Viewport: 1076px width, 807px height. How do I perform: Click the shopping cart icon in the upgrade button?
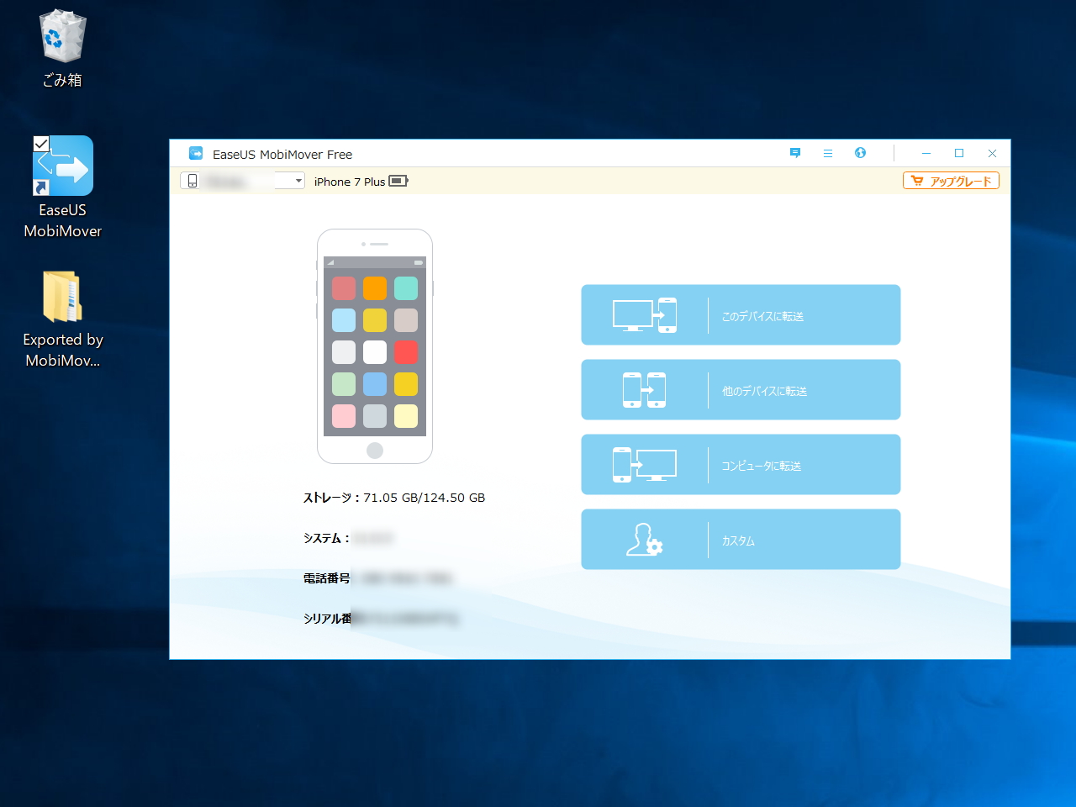click(x=916, y=180)
